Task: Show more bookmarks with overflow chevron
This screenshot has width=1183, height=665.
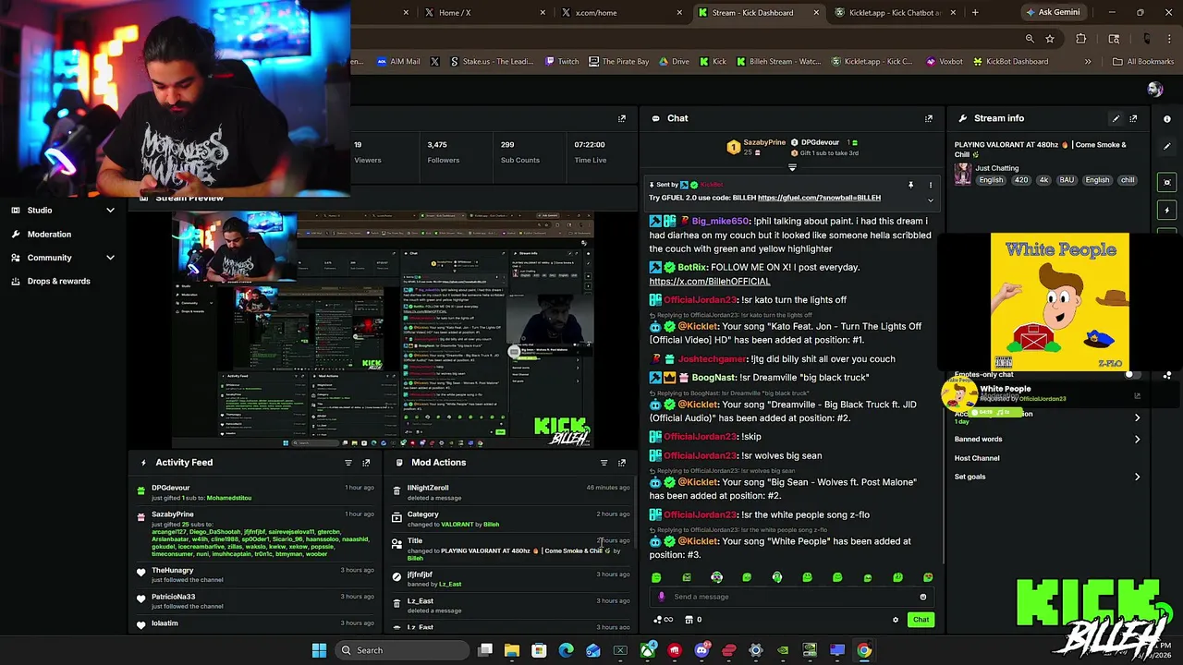Action: click(x=1088, y=62)
